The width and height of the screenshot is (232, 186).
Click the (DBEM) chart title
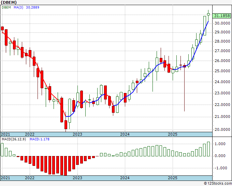point(9,2)
